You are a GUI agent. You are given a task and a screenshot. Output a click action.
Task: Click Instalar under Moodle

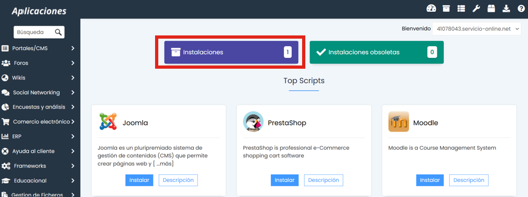tap(430, 180)
